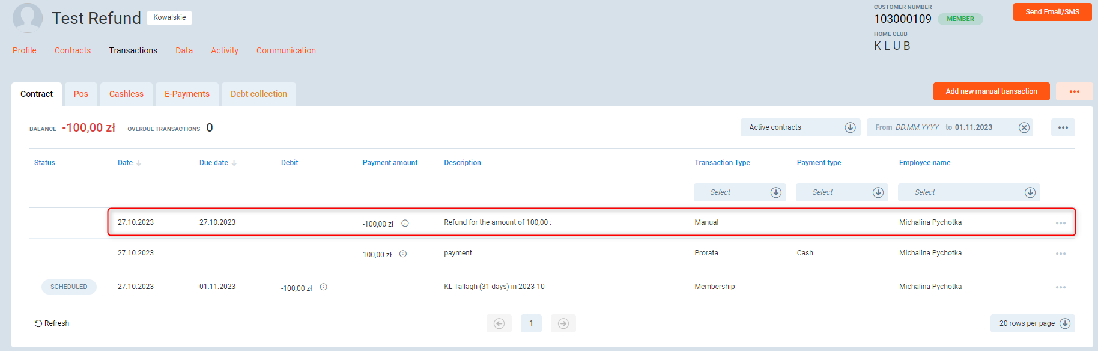Clear the date range filter

pos(1024,127)
